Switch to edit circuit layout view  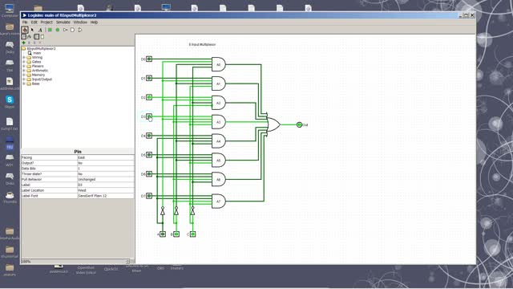point(37,37)
